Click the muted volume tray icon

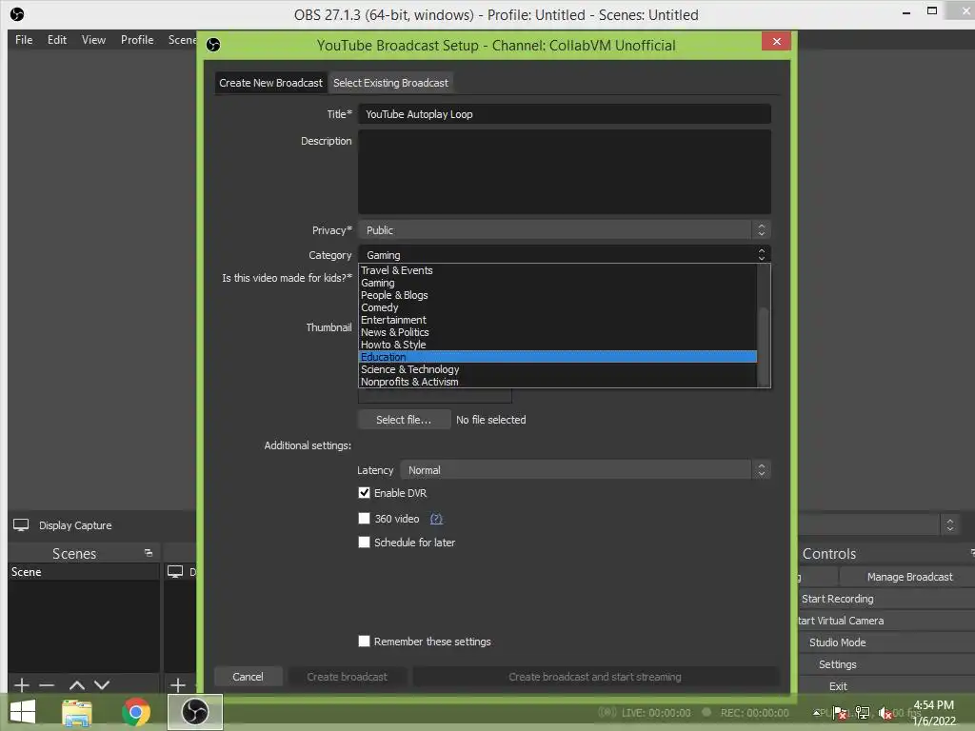click(885, 712)
